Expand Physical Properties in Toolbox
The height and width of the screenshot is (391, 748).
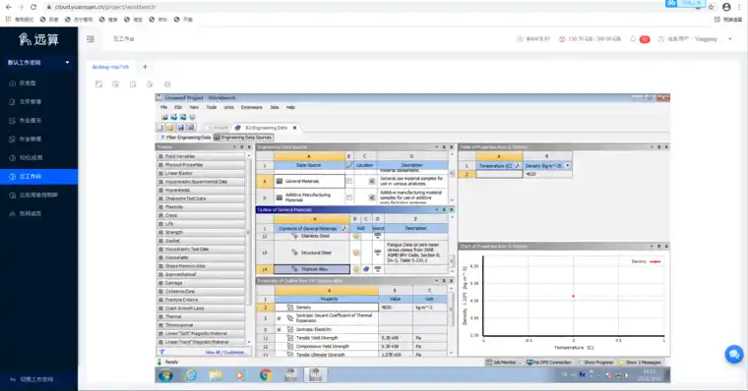(x=160, y=165)
